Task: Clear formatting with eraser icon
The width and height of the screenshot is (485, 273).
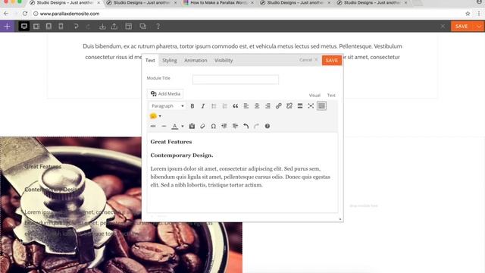Action: click(202, 127)
